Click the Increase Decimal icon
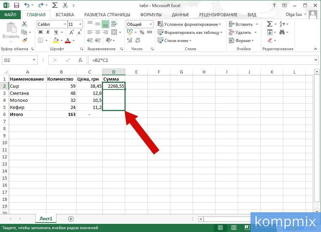321x232 pixels. (131, 40)
